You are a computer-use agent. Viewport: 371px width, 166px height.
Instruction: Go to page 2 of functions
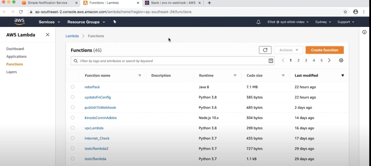[x=299, y=60]
